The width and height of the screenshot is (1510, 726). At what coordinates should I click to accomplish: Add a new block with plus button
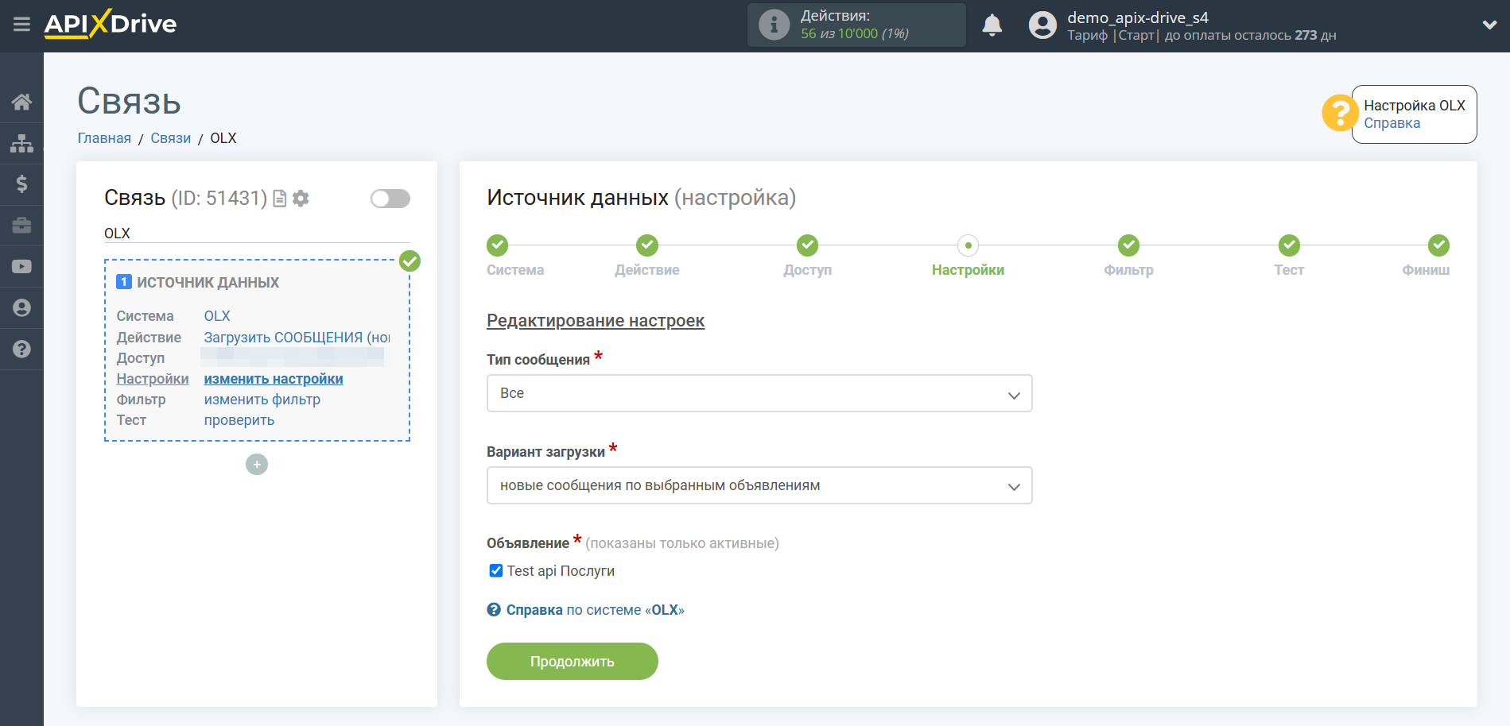coord(257,465)
